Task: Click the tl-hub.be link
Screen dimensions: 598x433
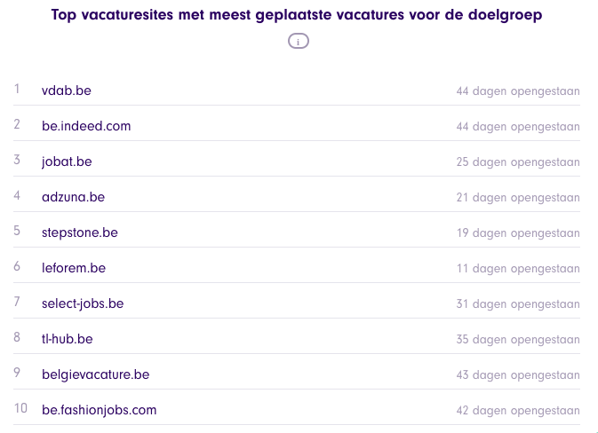Action: [68, 339]
